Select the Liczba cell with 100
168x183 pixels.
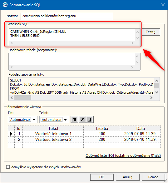point(102,134)
